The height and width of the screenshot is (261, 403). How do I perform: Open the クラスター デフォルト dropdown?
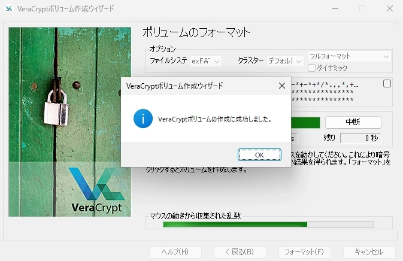(285, 61)
